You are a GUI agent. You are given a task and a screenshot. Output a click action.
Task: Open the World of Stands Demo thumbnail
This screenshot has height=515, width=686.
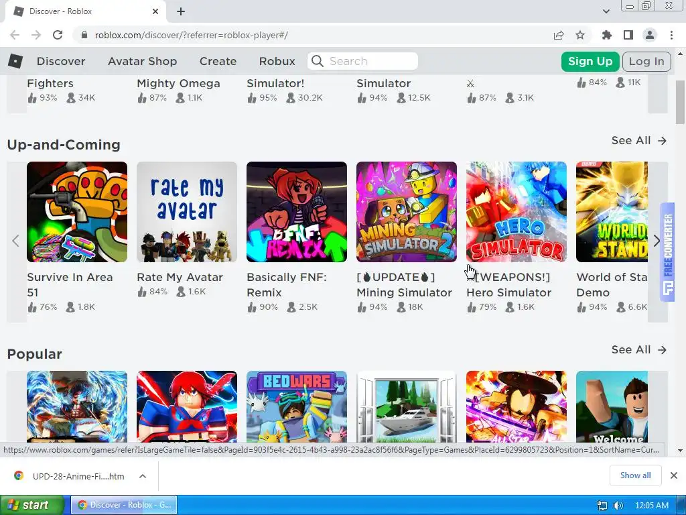point(612,212)
